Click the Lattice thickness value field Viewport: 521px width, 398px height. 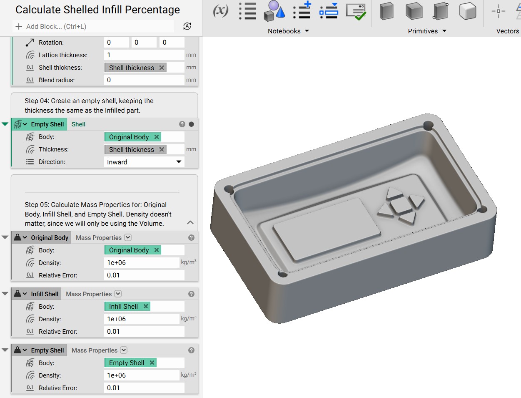(x=144, y=55)
